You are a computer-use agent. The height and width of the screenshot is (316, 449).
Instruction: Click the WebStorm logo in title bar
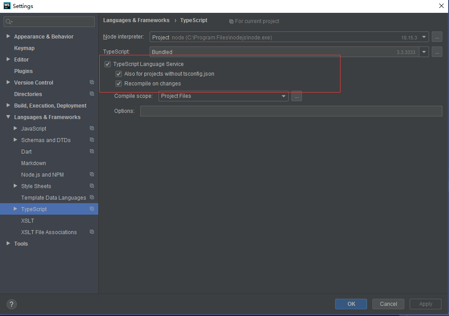click(x=7, y=6)
